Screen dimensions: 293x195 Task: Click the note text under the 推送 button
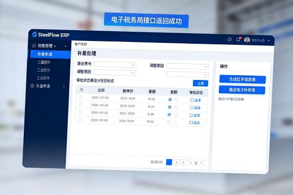[231, 99]
